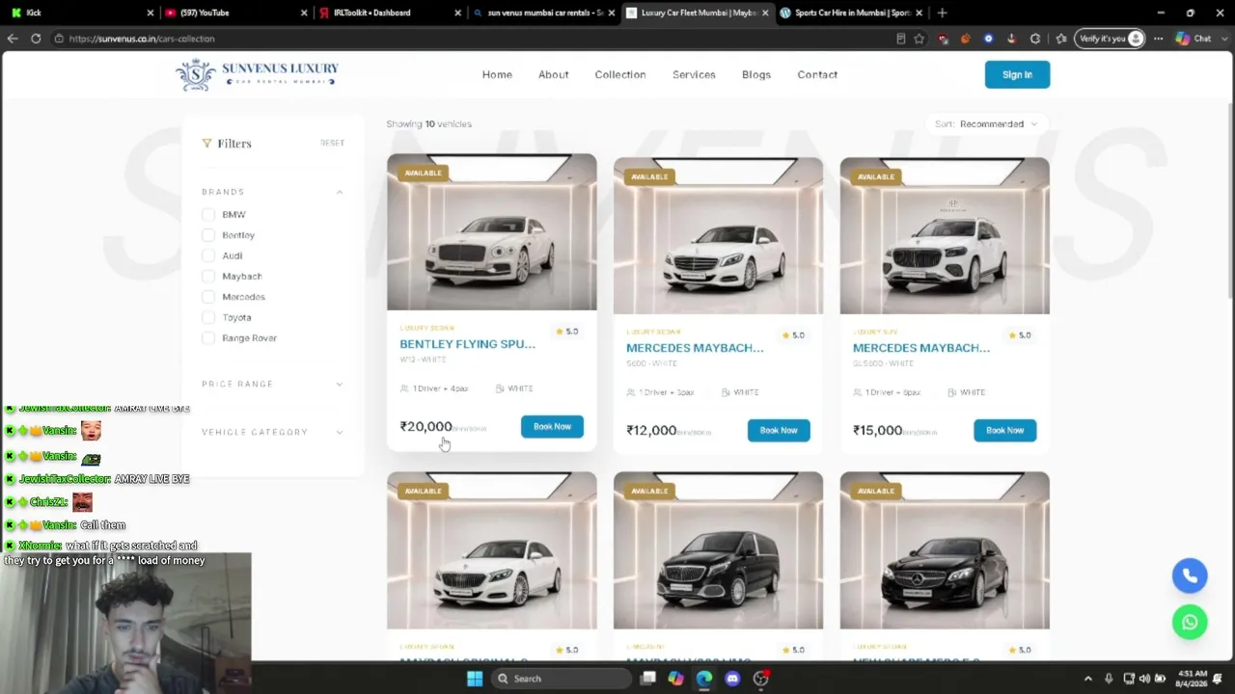
Task: Open Task View on the taskbar
Action: (648, 679)
